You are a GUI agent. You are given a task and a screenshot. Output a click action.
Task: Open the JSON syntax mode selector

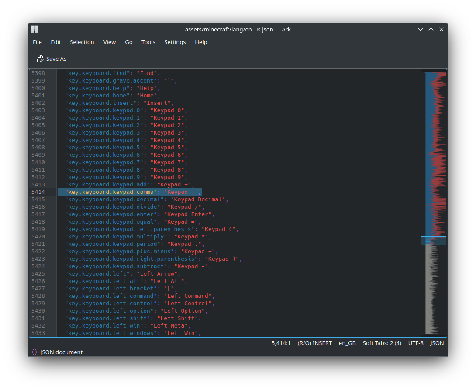click(x=437, y=343)
